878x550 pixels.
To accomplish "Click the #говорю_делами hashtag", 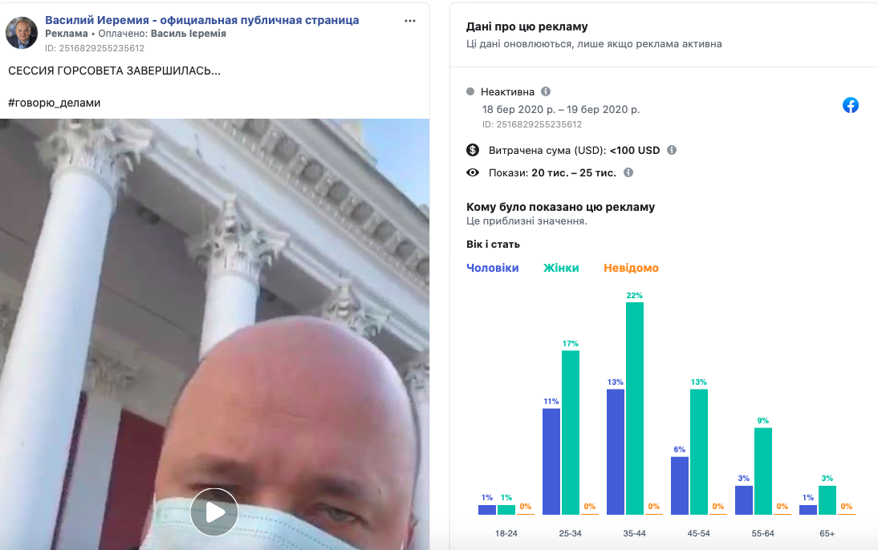I will point(55,103).
